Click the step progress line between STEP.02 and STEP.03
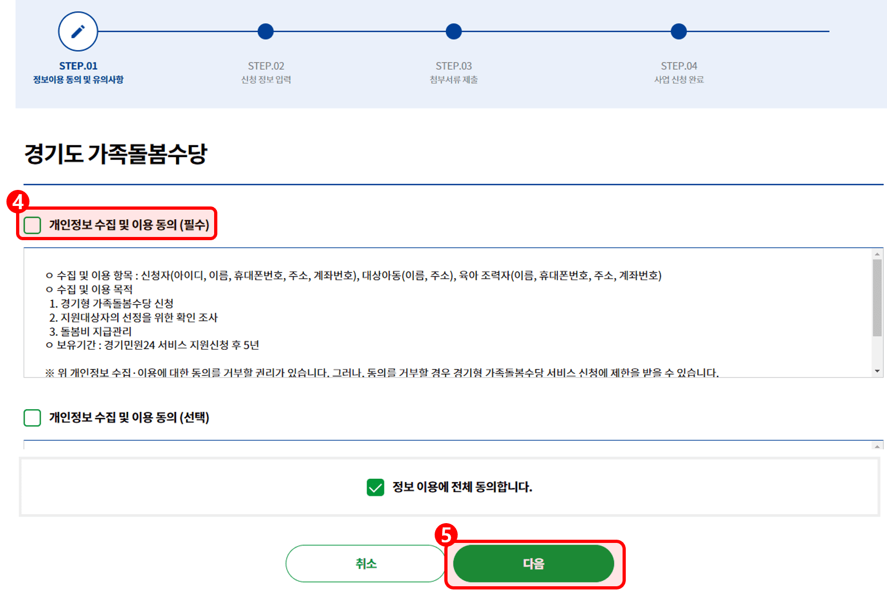The height and width of the screenshot is (613, 887). (x=359, y=32)
